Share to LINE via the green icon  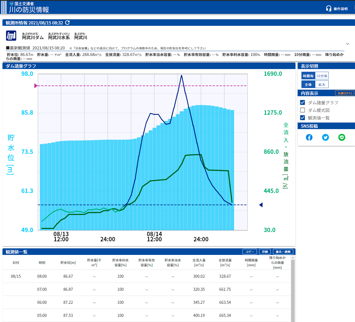[x=342, y=137]
